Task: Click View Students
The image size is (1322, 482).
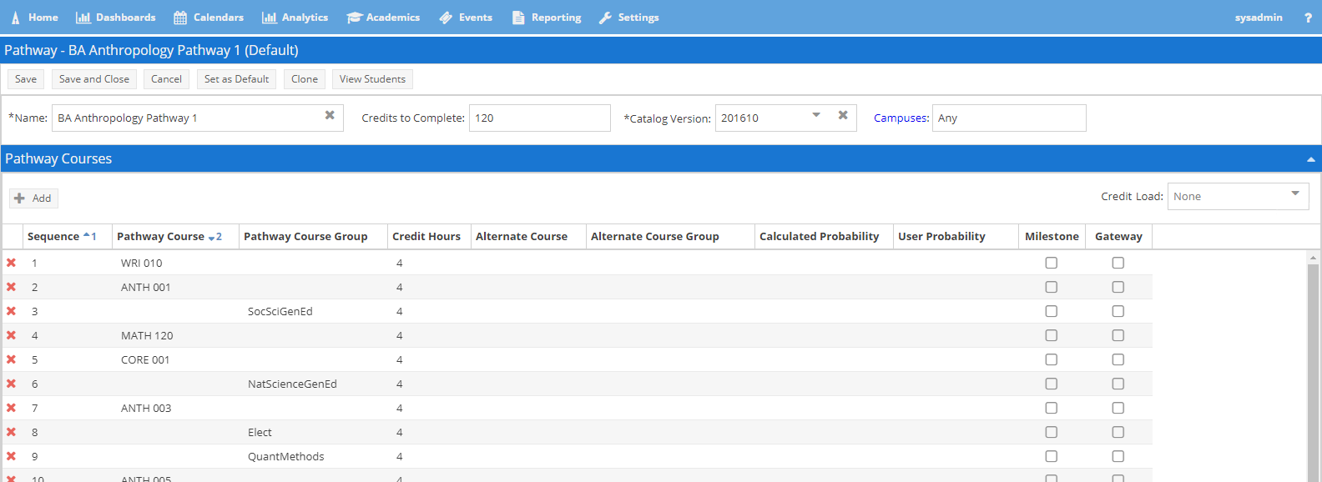Action: point(372,79)
